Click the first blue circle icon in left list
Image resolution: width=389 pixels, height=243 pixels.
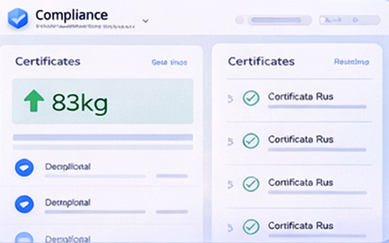click(24, 167)
